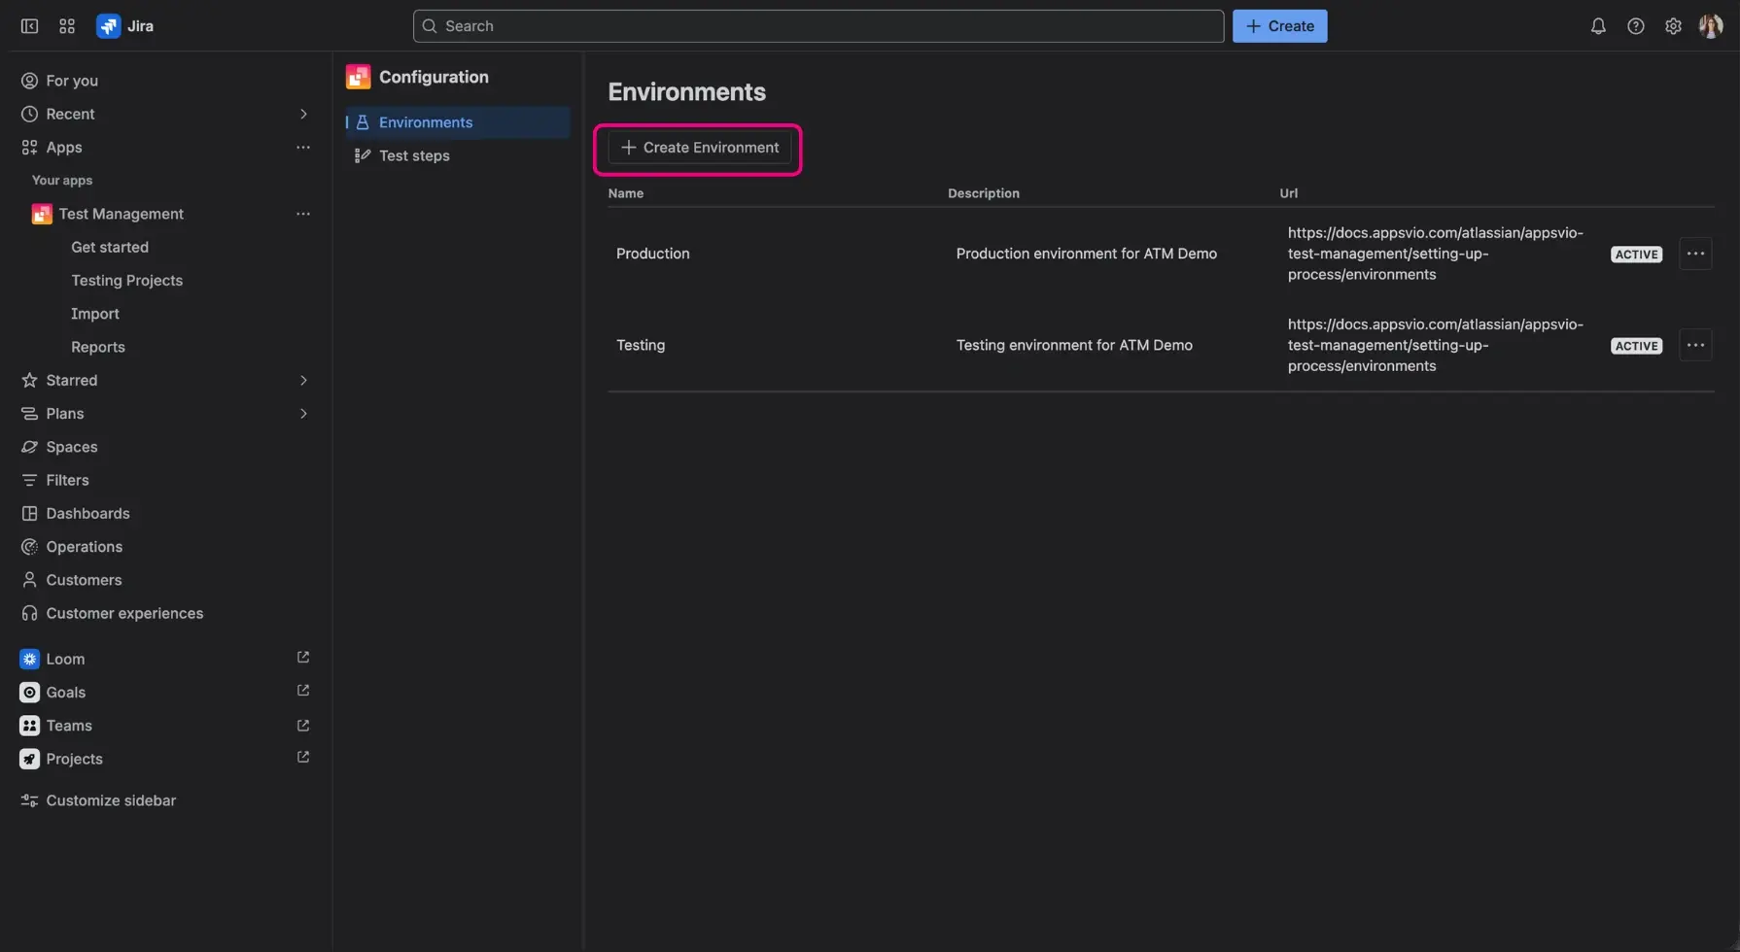Open the settings gear icon
1740x952 pixels.
click(1673, 26)
